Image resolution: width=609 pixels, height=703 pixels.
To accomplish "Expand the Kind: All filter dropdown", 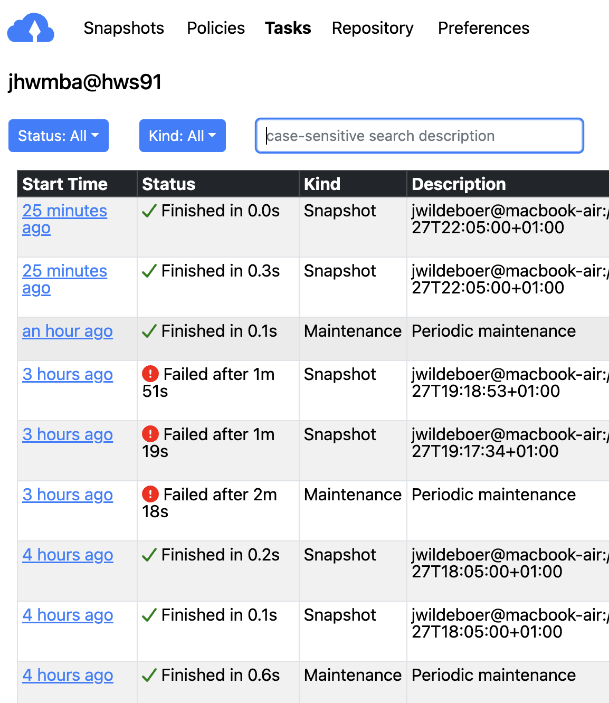I will tap(183, 136).
